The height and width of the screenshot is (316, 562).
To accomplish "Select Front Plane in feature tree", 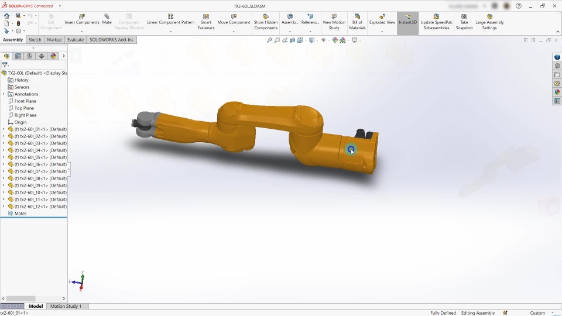I will click(x=22, y=101).
